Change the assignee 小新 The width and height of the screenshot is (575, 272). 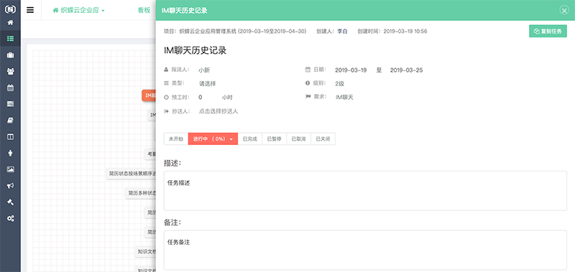(x=204, y=70)
